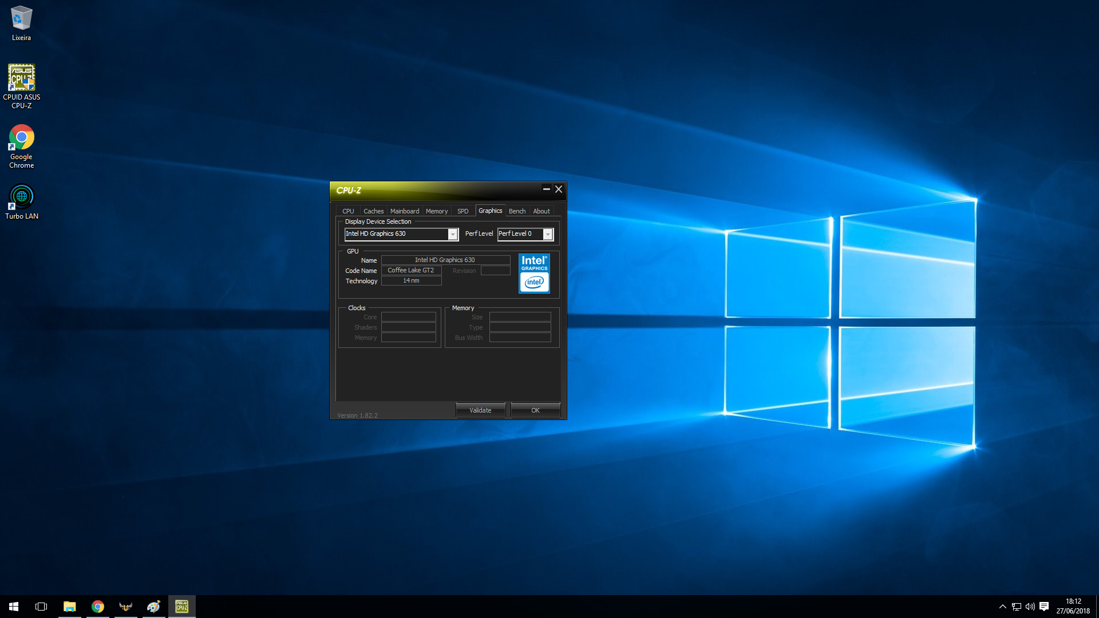The height and width of the screenshot is (618, 1099).
Task: Click the empty Clocks Memory field
Action: coord(409,338)
